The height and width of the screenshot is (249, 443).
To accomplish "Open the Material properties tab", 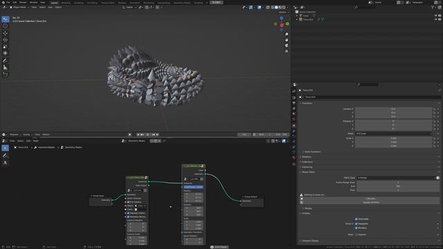I will click(x=293, y=158).
